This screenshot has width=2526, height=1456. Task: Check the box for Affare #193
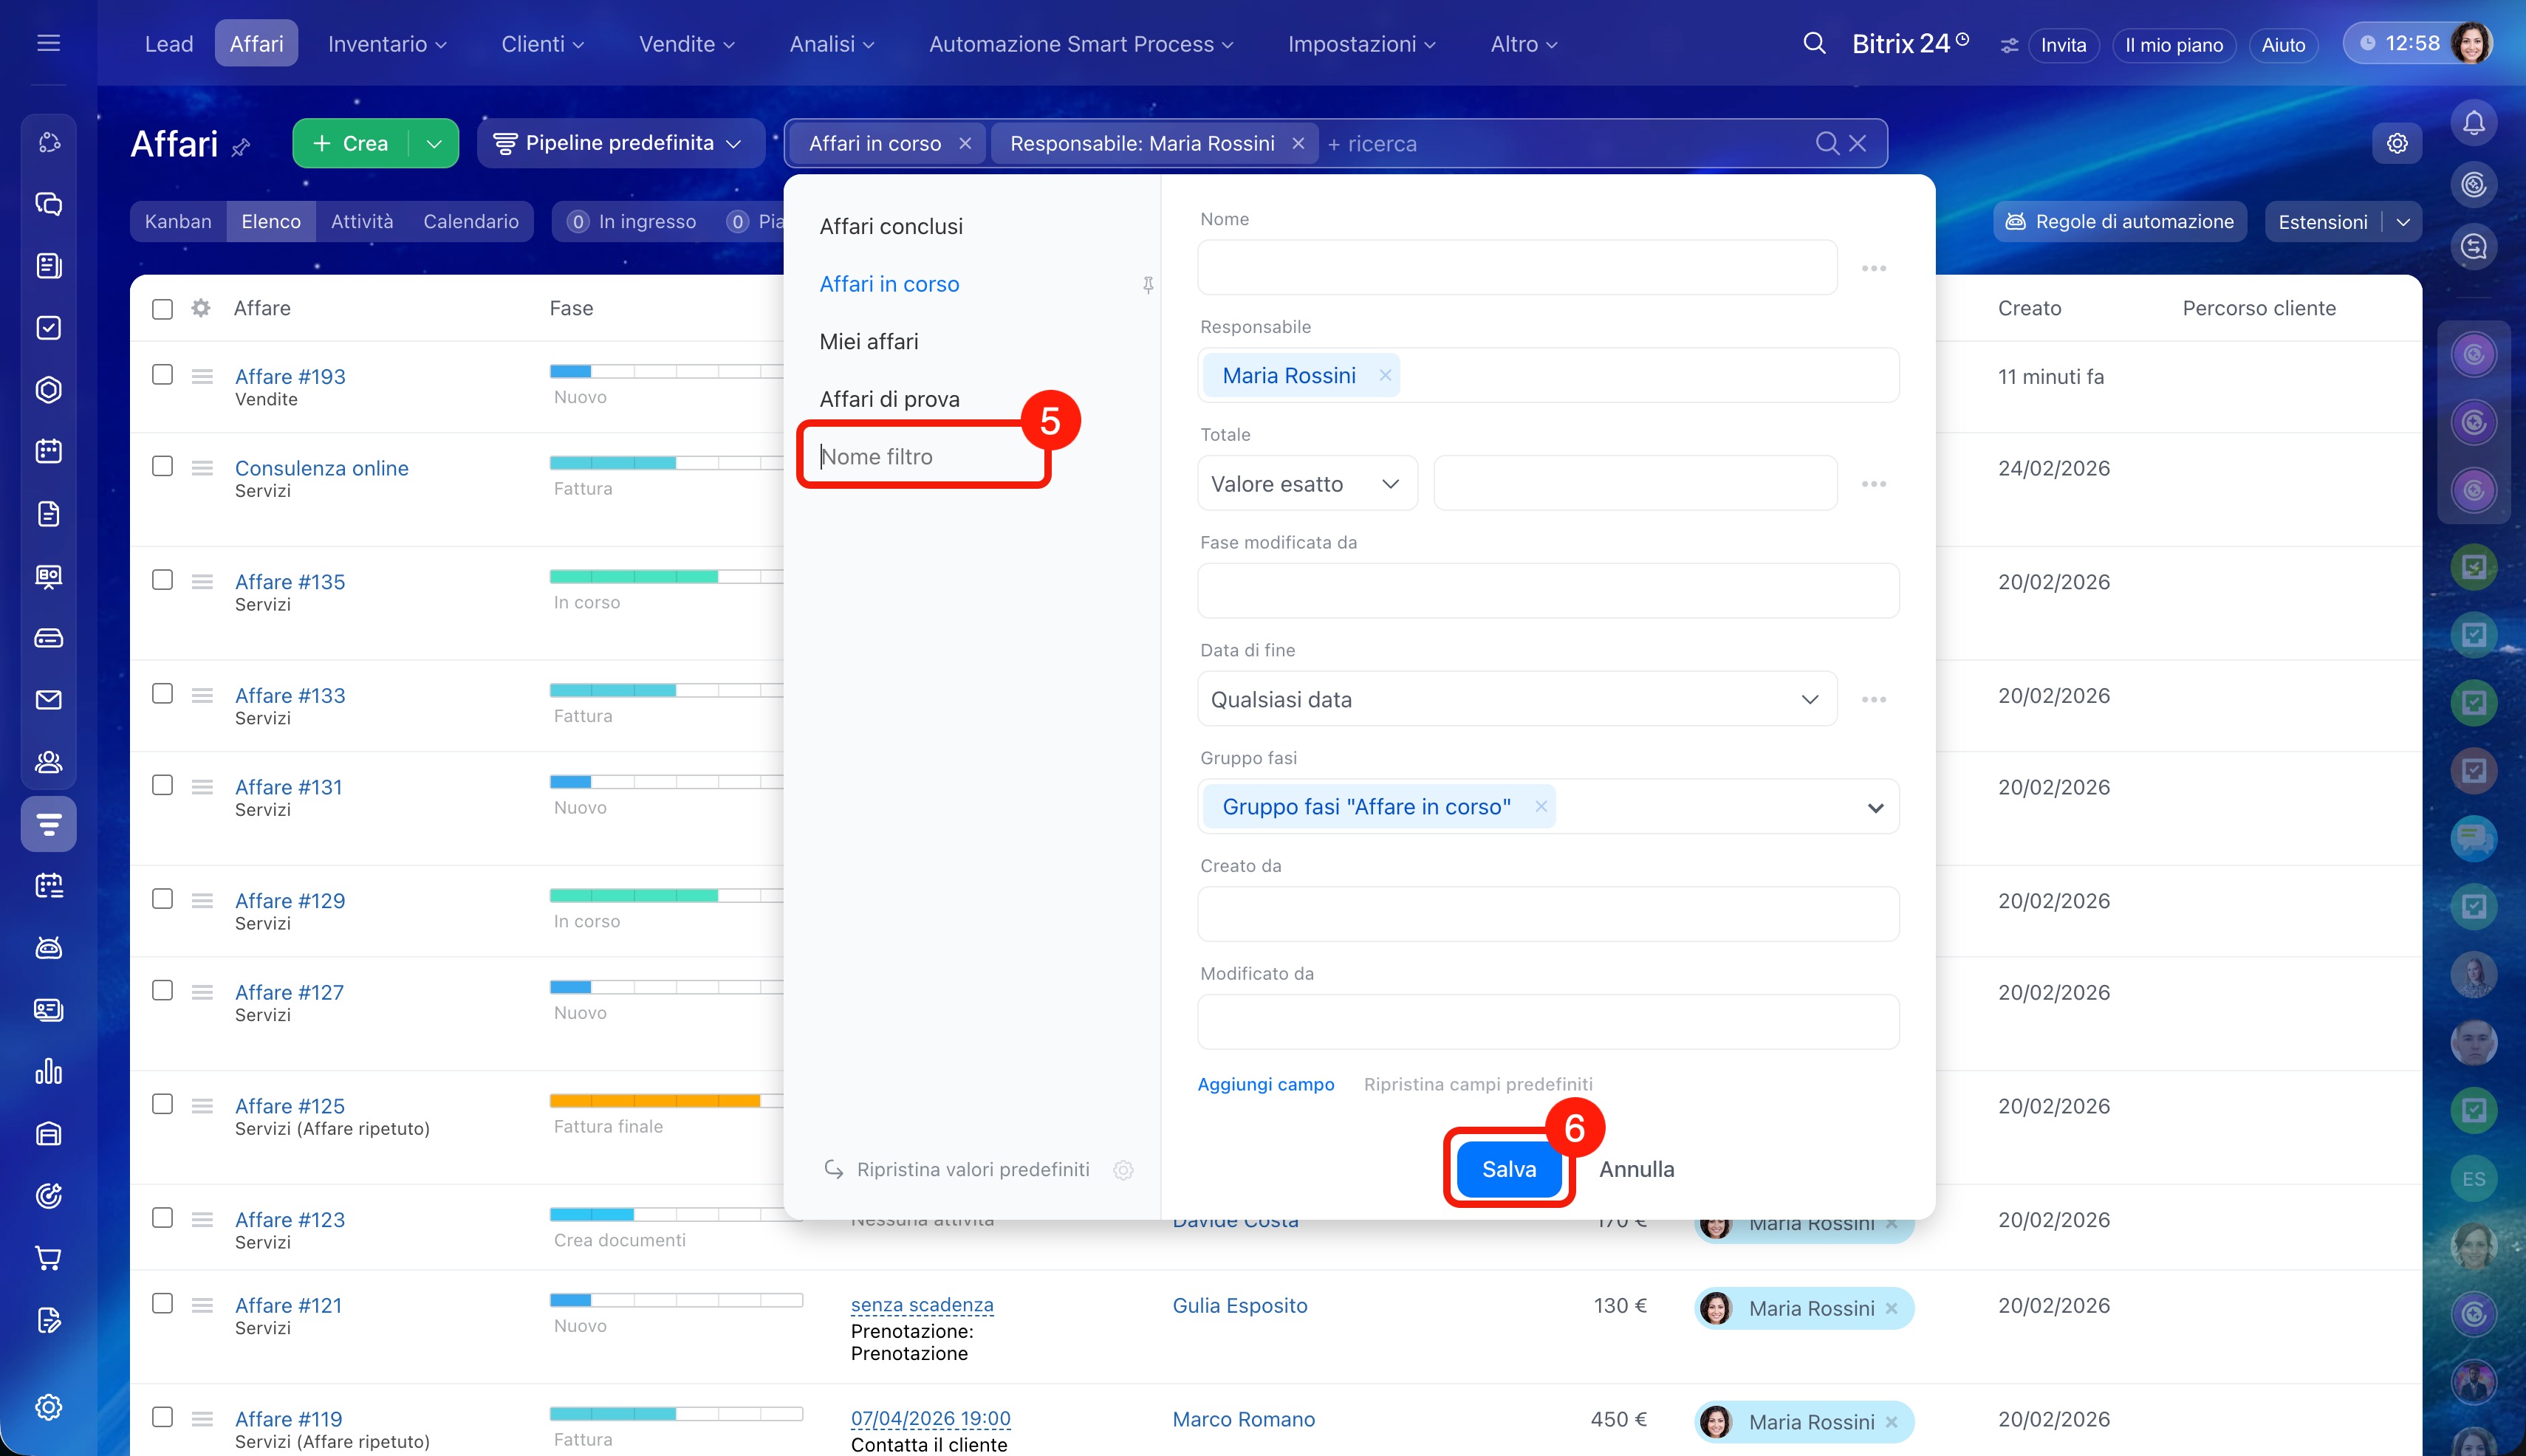[x=162, y=375]
